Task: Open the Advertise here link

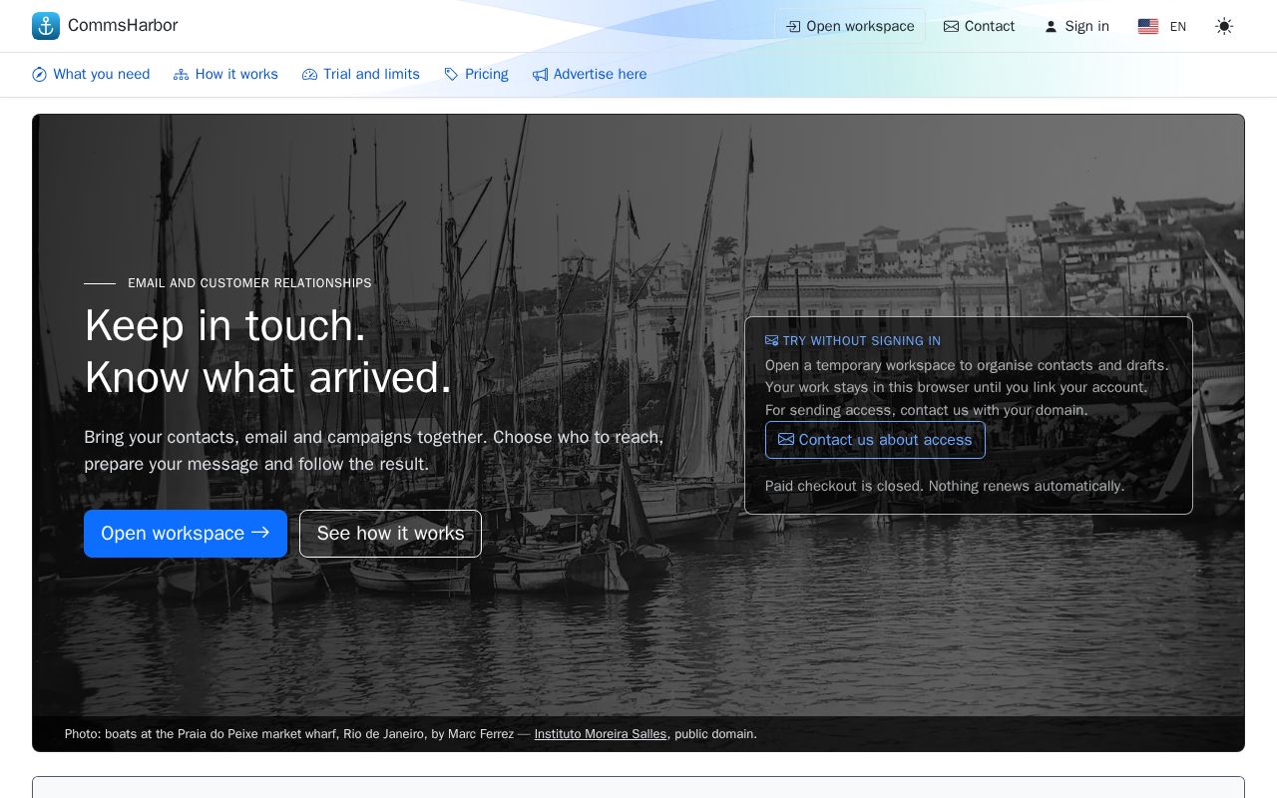Action: (x=590, y=74)
